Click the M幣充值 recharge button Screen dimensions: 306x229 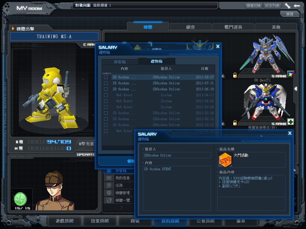pyautogui.click(x=86, y=144)
